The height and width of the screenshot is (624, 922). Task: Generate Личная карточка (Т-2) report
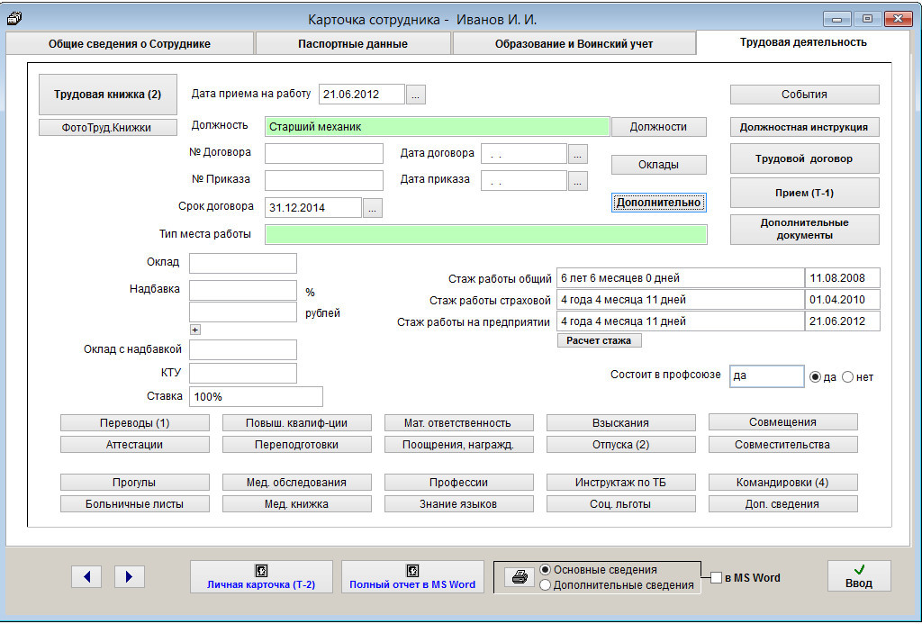pos(261,577)
